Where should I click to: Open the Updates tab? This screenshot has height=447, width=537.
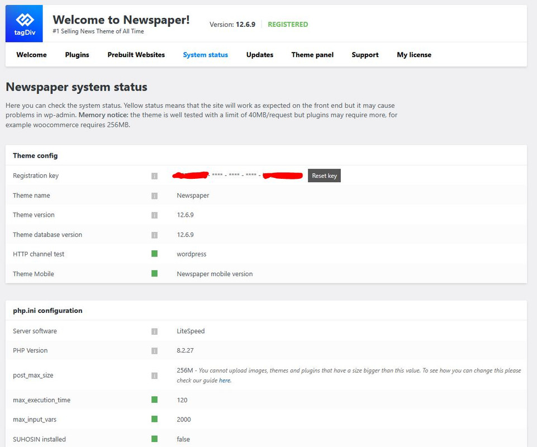pyautogui.click(x=260, y=55)
